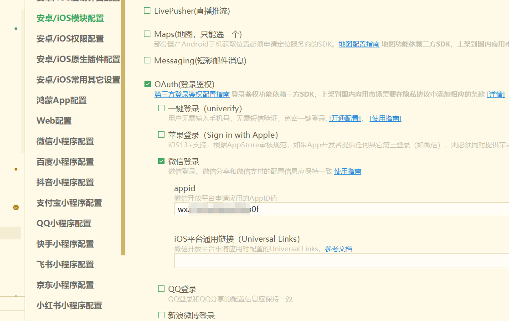
Task: Select 鸿蒙App配置 in the sidebar
Action: pos(62,100)
